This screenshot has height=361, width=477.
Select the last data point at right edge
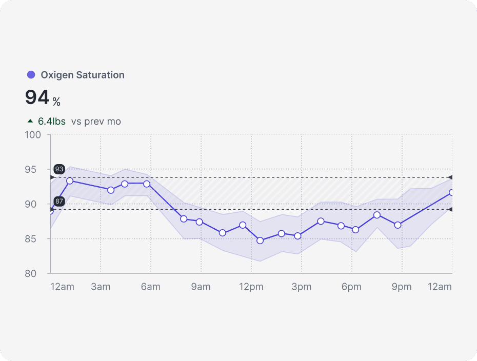coord(452,192)
